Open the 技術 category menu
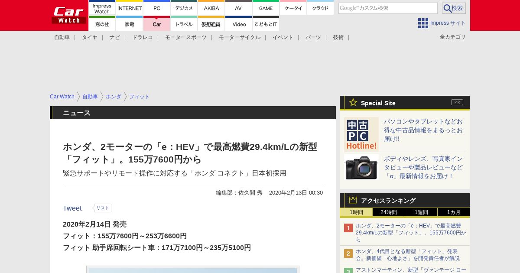This screenshot has width=520, height=273. pos(338,37)
